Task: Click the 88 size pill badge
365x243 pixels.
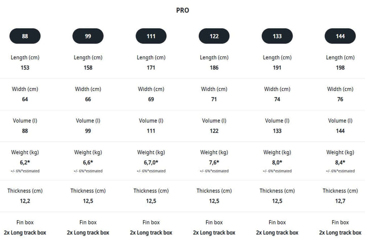Action: (25, 36)
